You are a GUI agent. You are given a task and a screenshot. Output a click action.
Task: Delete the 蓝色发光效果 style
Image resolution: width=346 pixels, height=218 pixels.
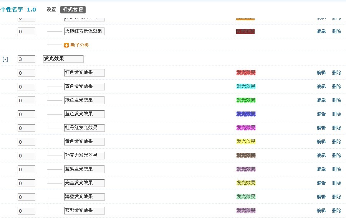(x=336, y=114)
